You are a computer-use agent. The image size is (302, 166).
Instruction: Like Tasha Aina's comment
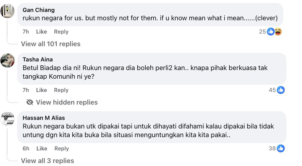click(41, 90)
